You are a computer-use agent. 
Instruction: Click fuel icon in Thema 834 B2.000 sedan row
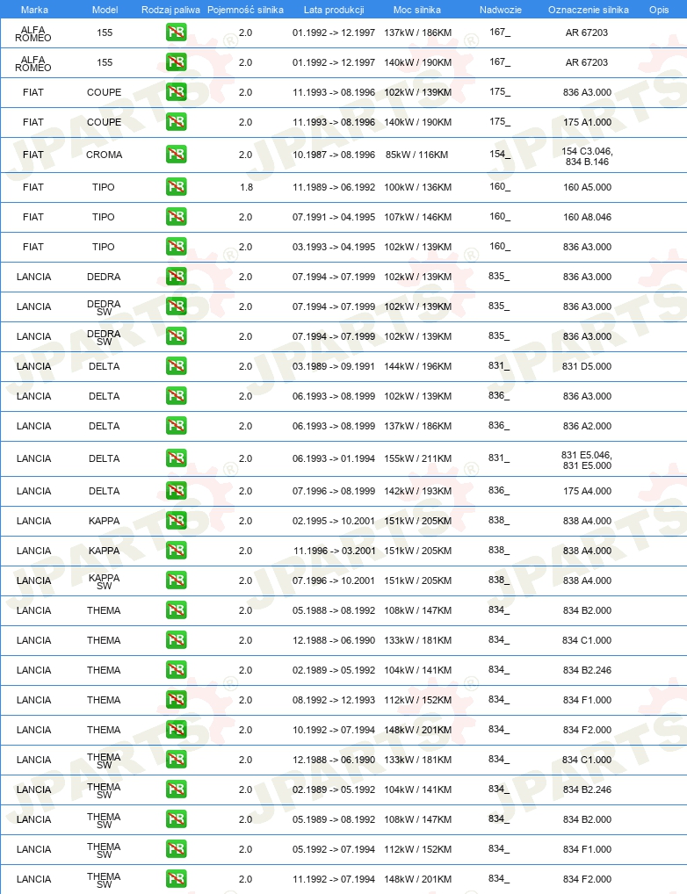[x=177, y=610]
